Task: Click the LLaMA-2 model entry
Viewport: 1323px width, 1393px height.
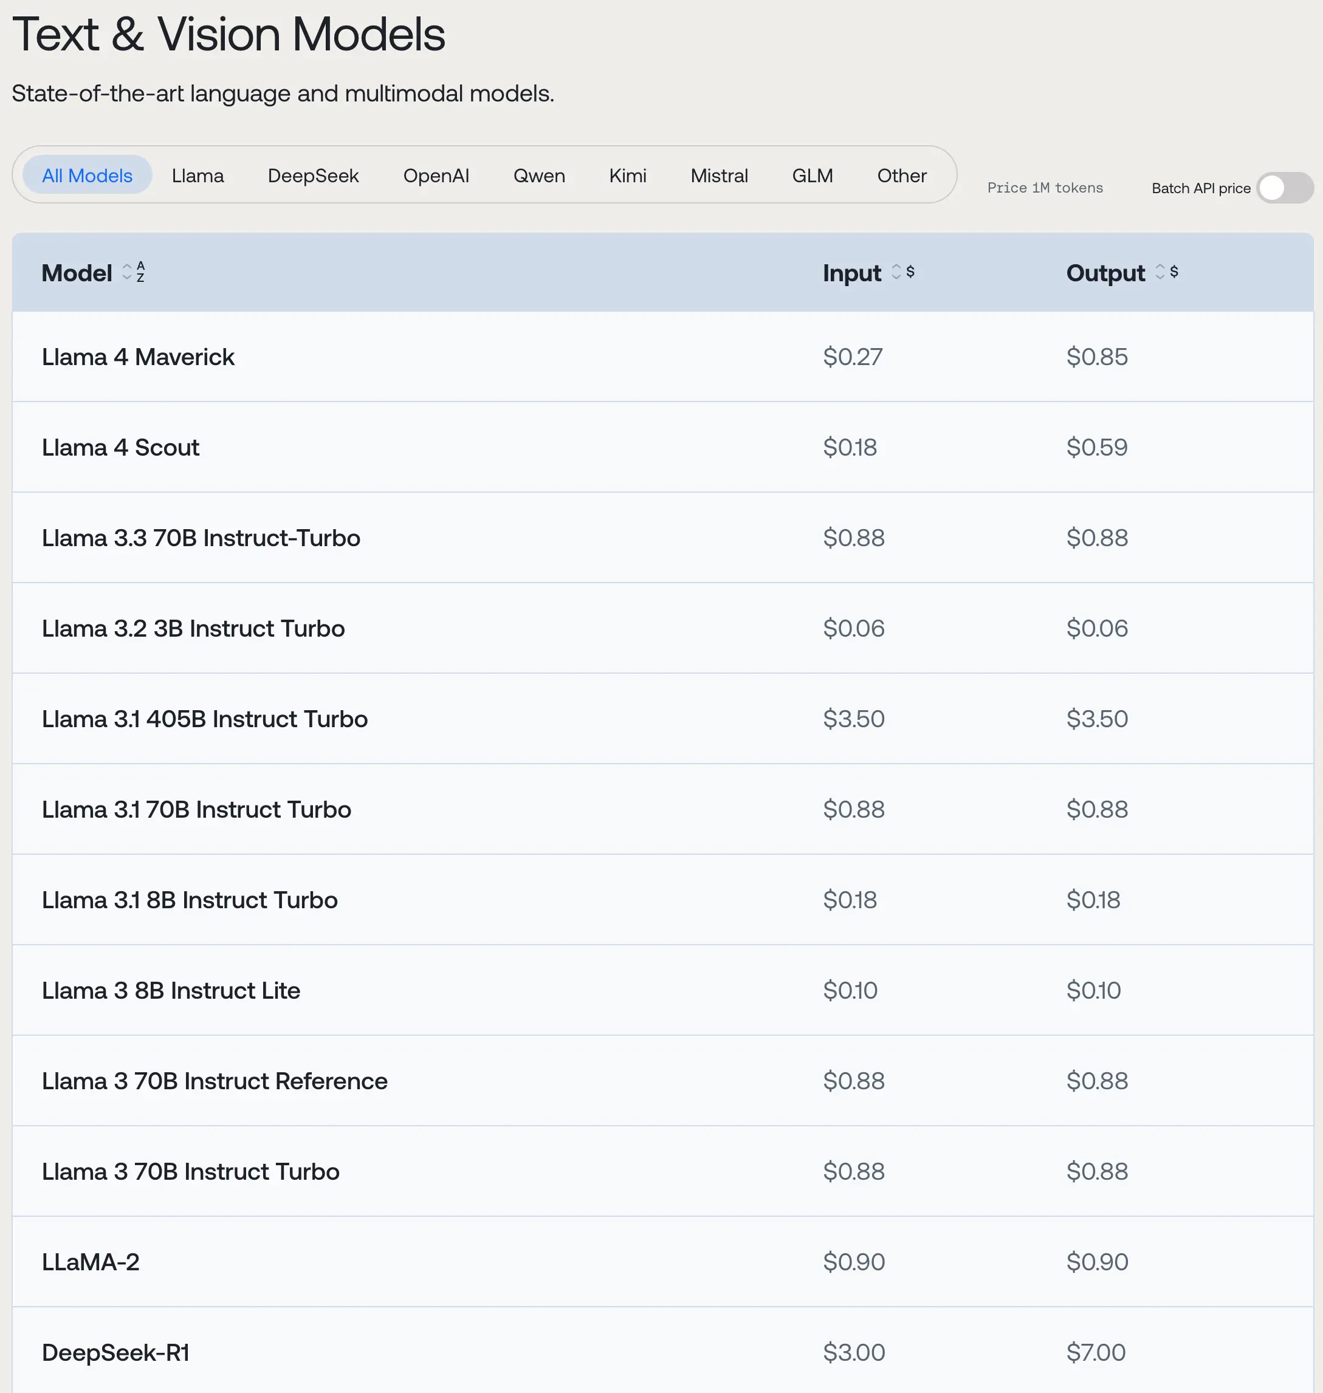Action: pos(91,1262)
